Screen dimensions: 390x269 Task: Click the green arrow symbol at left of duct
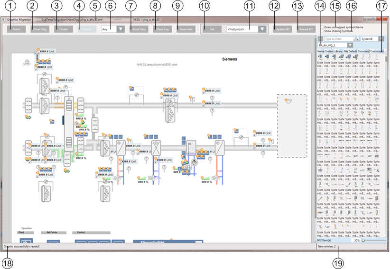28,116
